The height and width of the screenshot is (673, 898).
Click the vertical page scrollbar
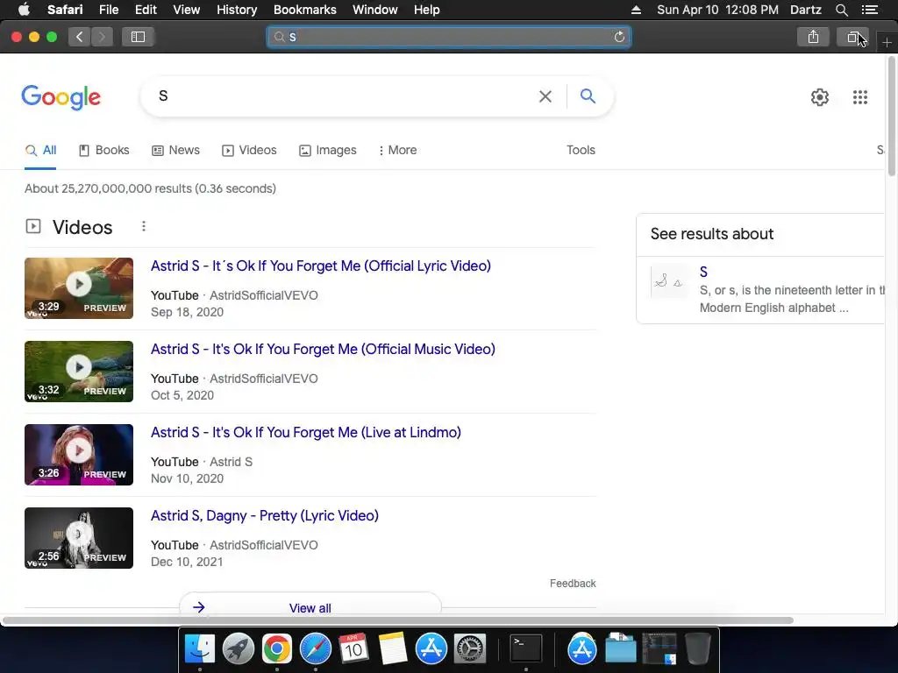[x=892, y=117]
